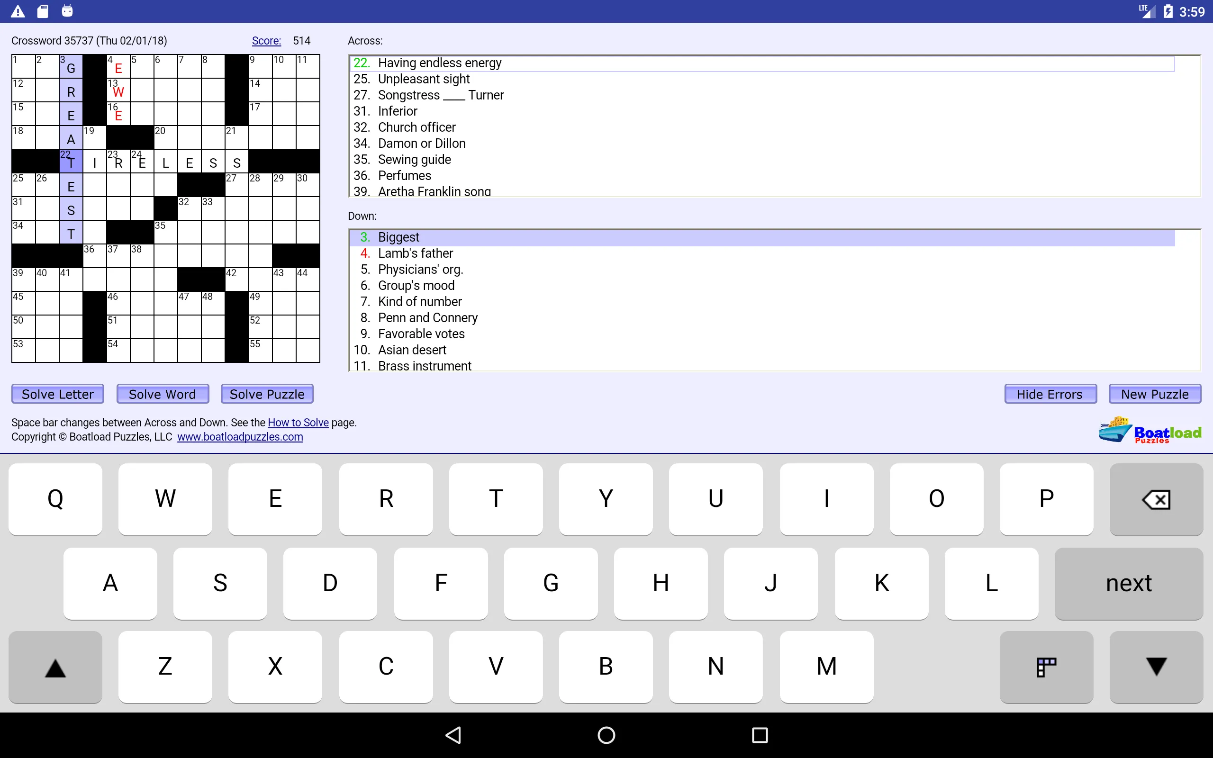Click the Hide Errors button

1049,393
